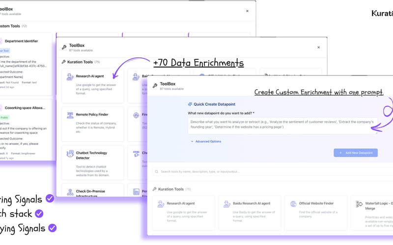This screenshot has height=245, width=393.
Task: Focus the new datapoint description text box
Action: click(x=282, y=126)
